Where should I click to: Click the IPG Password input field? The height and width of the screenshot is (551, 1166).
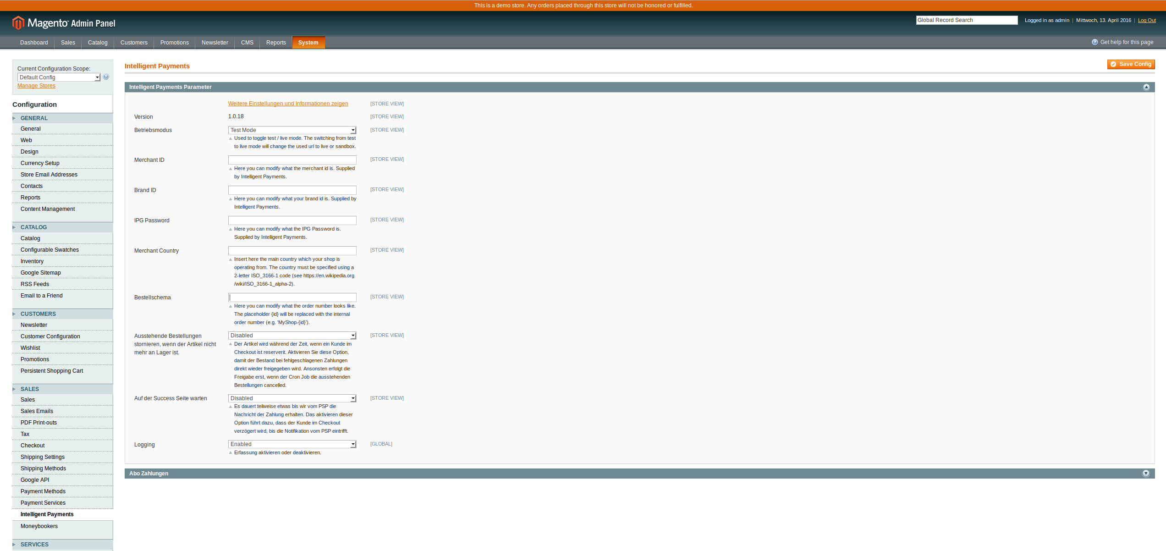tap(292, 220)
